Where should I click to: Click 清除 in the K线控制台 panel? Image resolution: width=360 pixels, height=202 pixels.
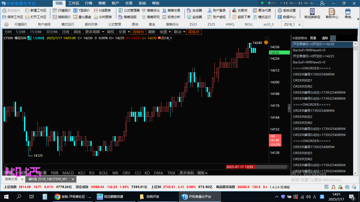[325, 38]
